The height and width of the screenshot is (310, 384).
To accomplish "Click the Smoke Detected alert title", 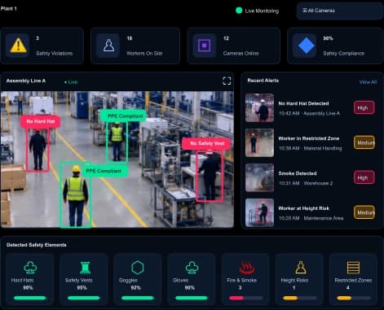I will point(298,173).
